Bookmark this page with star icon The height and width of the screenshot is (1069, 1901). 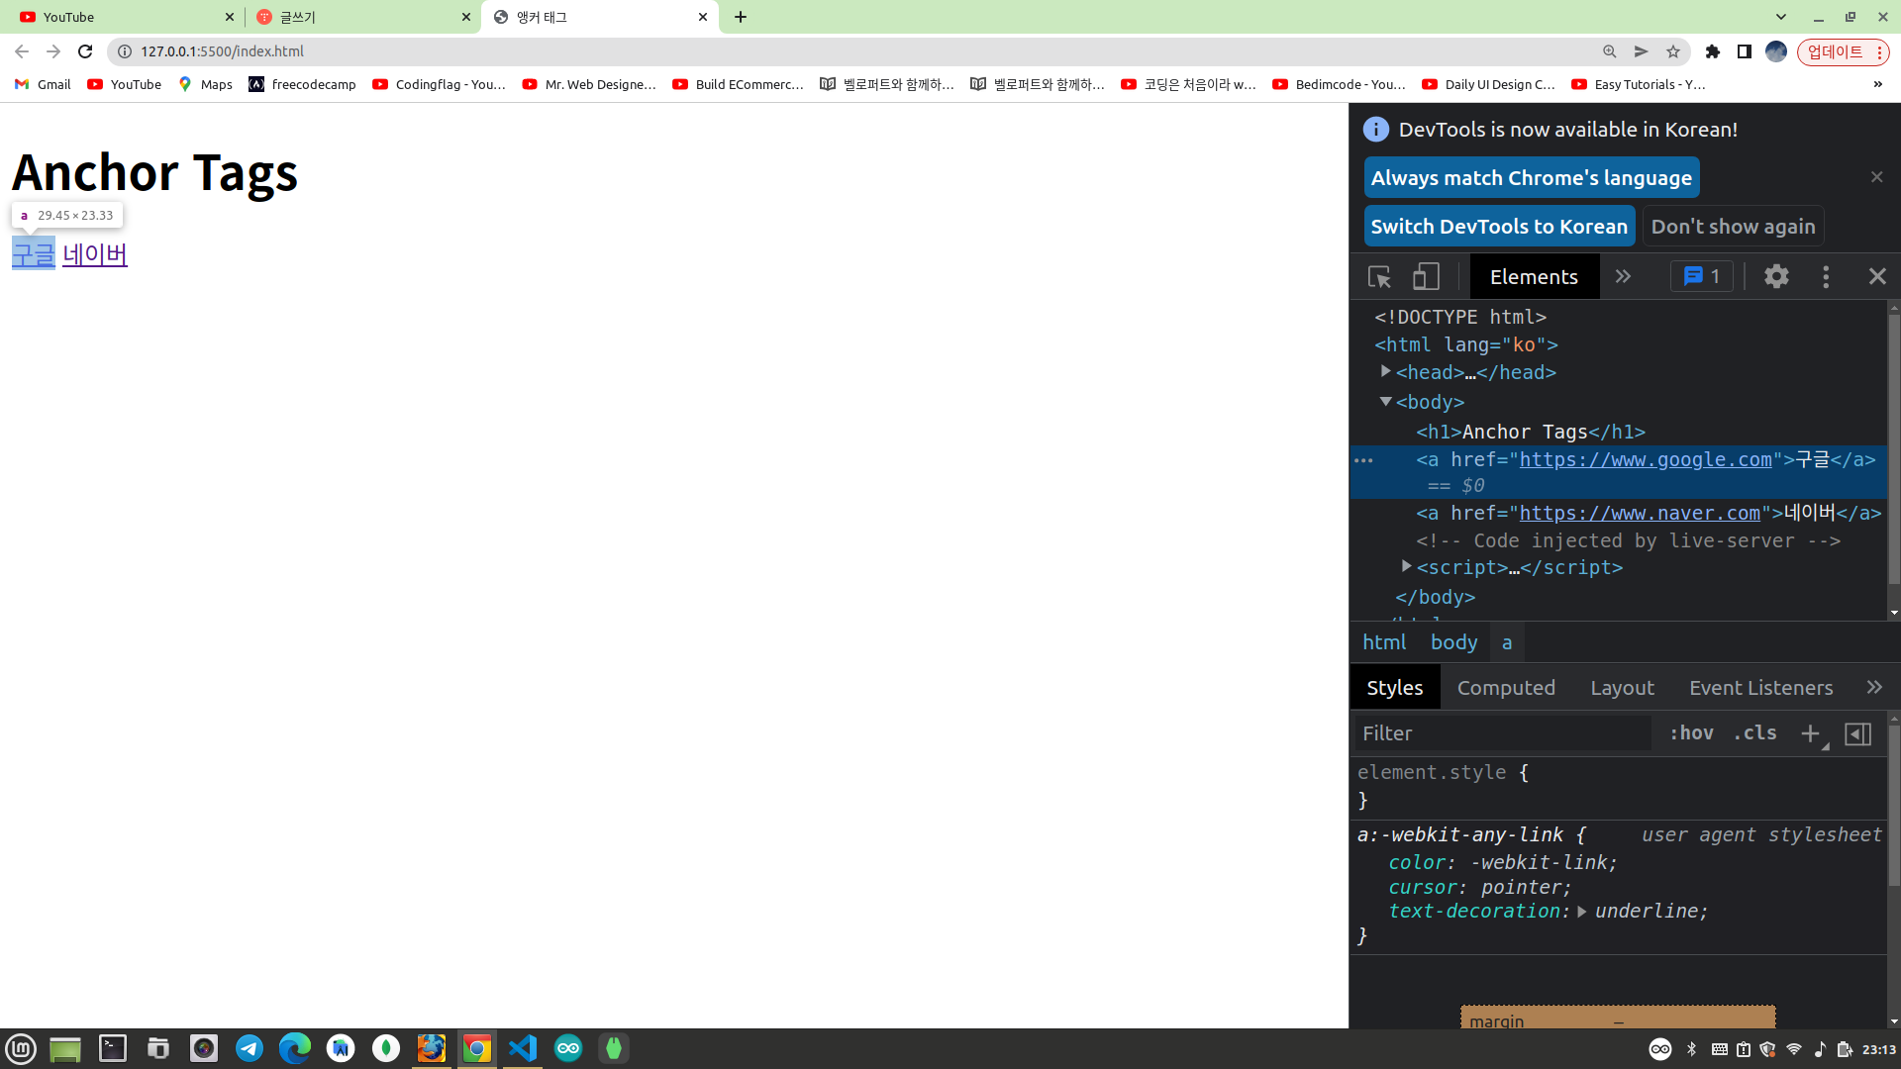click(1673, 51)
